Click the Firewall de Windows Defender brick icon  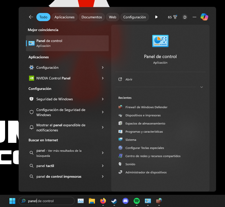(x=120, y=107)
